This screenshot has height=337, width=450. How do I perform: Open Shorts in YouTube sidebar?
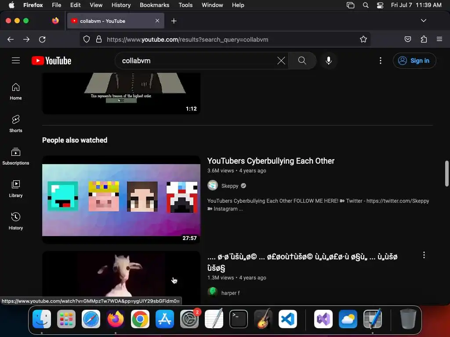[16, 124]
